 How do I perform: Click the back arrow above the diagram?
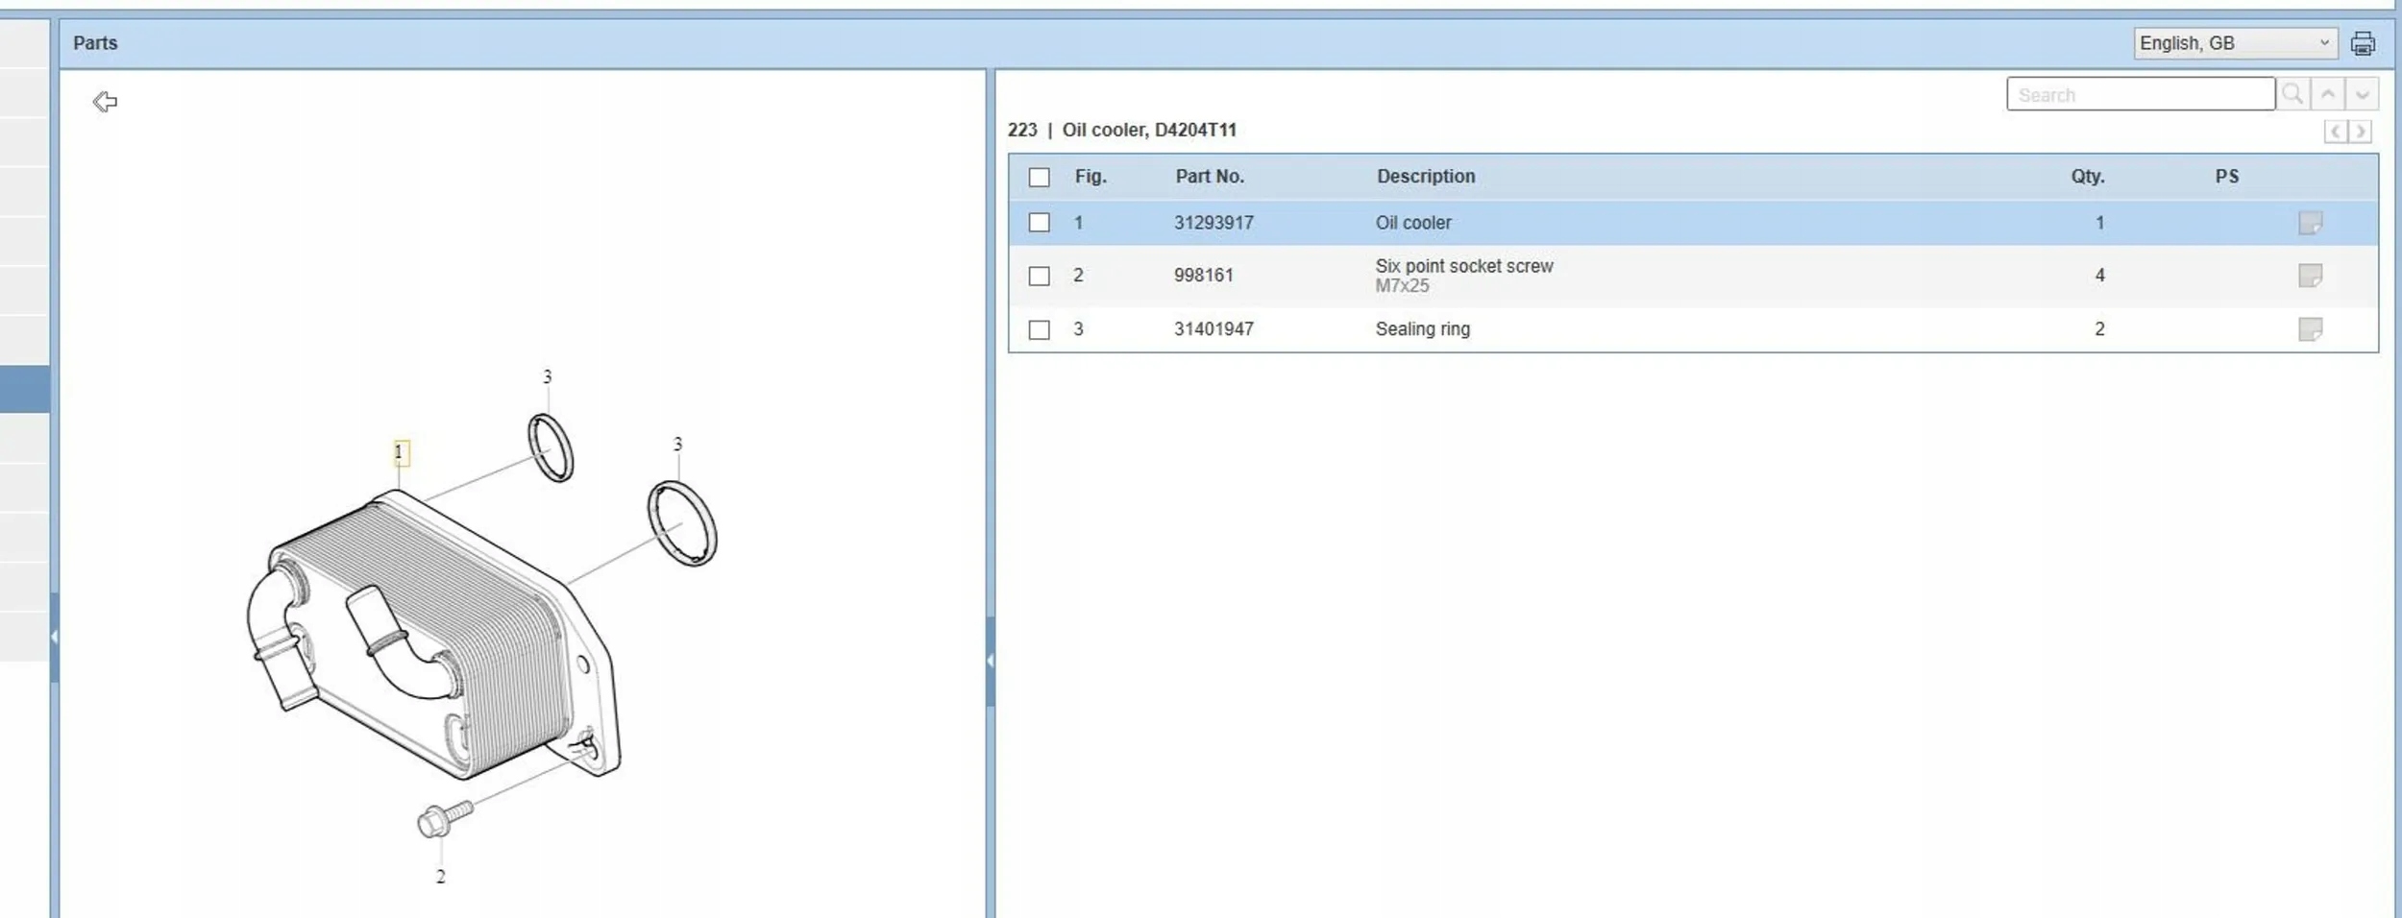click(x=105, y=102)
